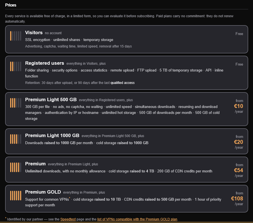Screen dimensions: 253x223
Task: Click 'Support for common VPNs' text
Action: click(47, 200)
